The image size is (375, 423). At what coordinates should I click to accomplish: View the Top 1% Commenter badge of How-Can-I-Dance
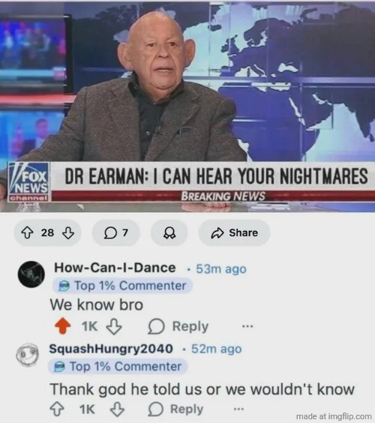point(122,286)
